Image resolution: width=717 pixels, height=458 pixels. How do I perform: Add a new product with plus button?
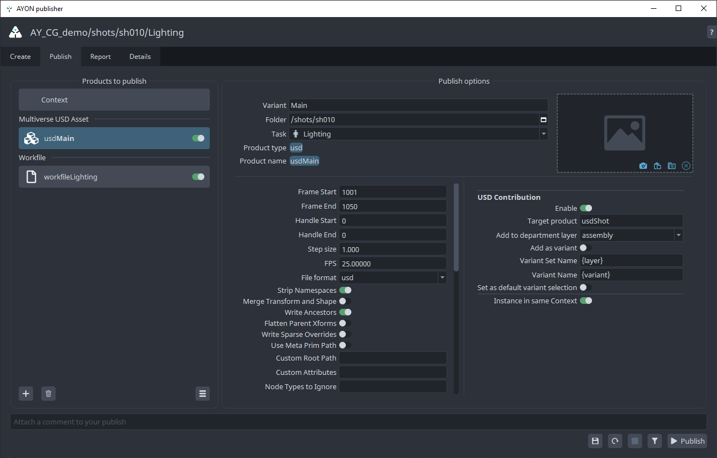[x=26, y=394]
